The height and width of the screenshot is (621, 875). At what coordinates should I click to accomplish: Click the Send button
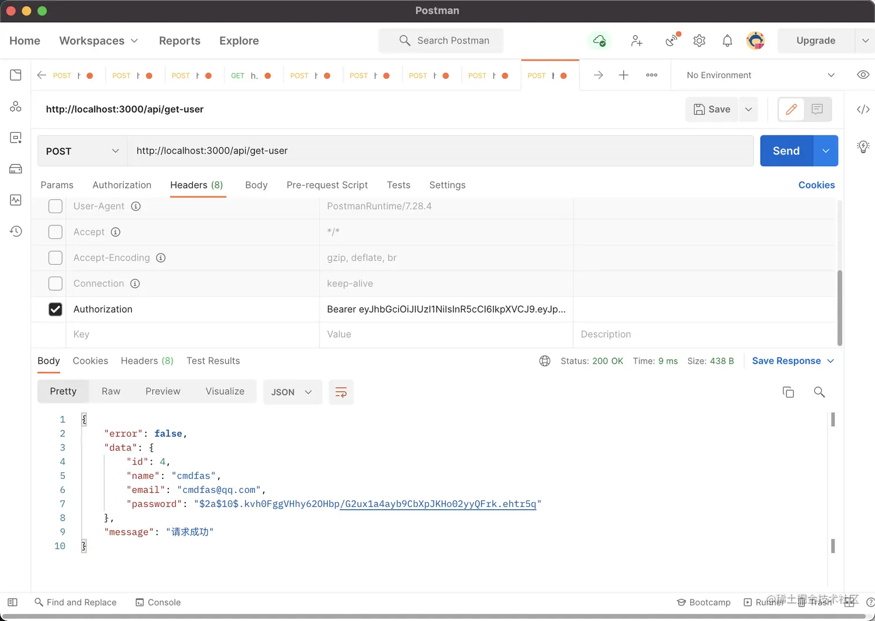coord(786,151)
